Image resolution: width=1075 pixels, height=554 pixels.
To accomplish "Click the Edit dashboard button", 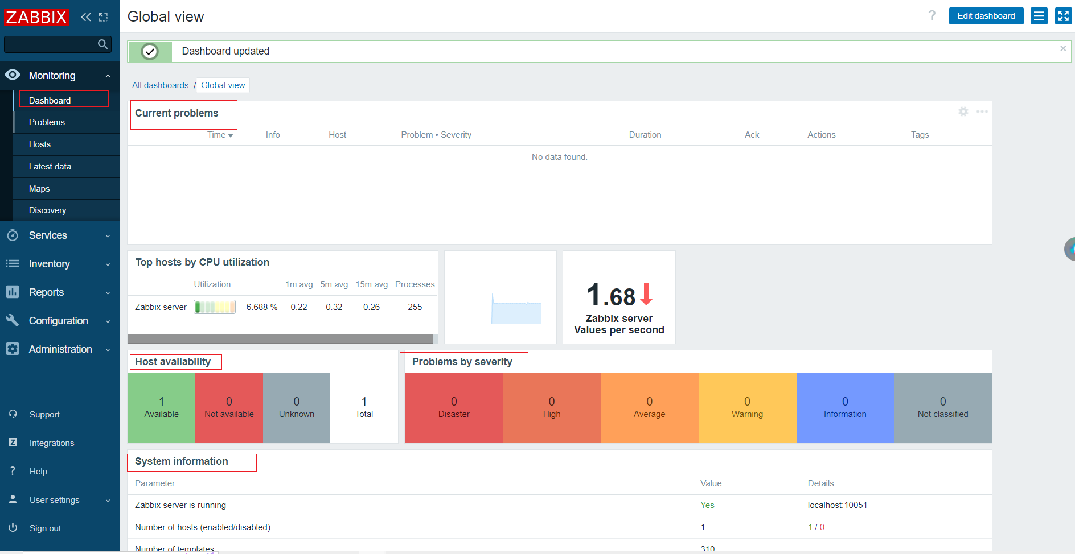I will tap(986, 16).
